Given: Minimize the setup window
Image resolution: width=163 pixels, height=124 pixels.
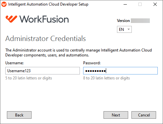Looking at the screenshot, I should point(125,4).
